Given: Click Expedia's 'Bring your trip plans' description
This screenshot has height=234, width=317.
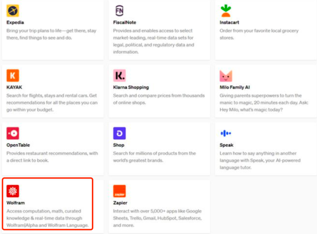Looking at the screenshot, I should (x=51, y=34).
